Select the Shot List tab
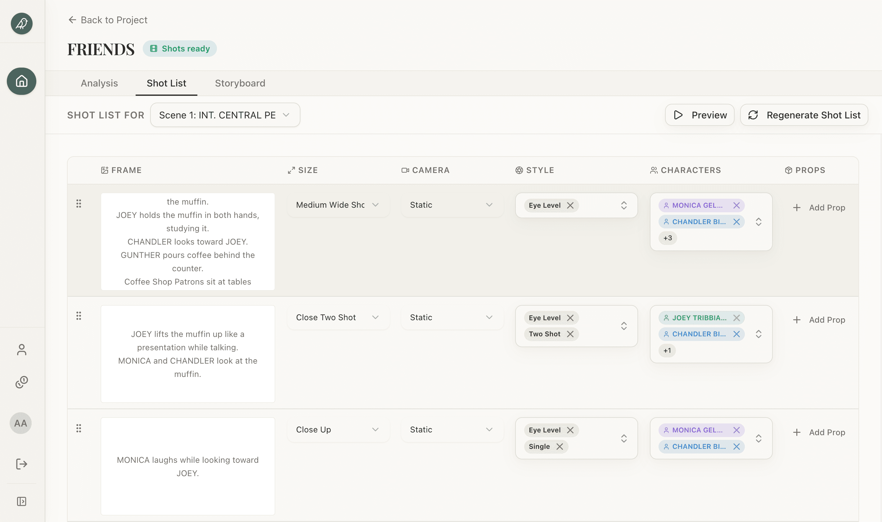The image size is (882, 522). [167, 83]
